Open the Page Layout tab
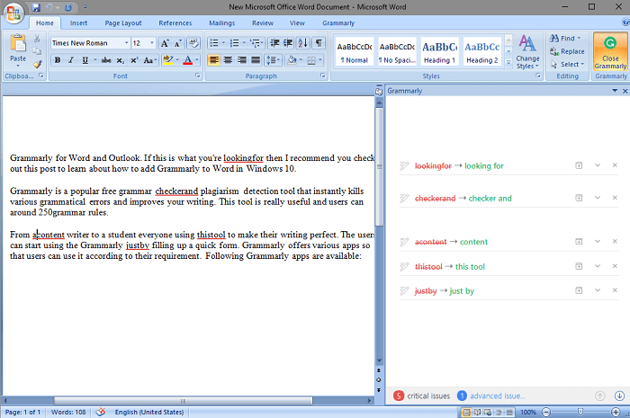This screenshot has height=418, width=630. click(x=123, y=22)
